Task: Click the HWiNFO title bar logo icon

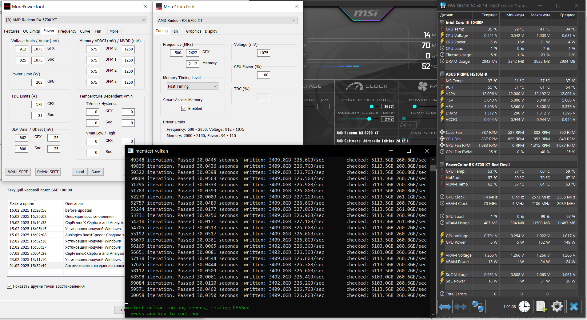Action: pyautogui.click(x=443, y=6)
